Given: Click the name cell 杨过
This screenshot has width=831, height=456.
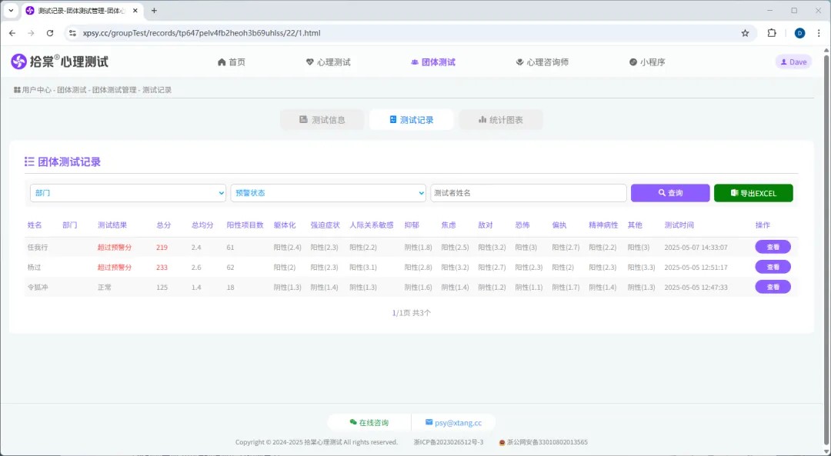Looking at the screenshot, I should (x=35, y=268).
